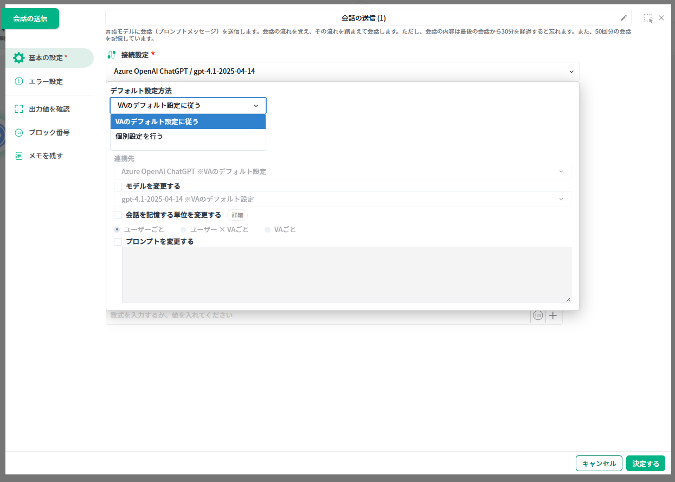The image size is (675, 482).
Task: Click the メモを残す note icon
Action: [19, 156]
